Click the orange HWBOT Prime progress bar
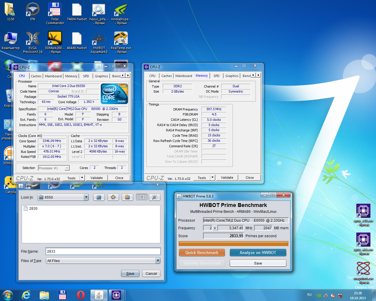 click(234, 243)
